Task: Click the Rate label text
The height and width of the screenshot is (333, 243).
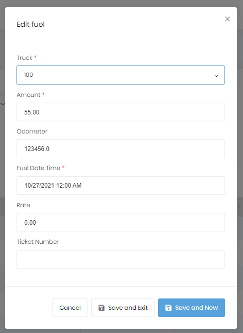Action: tap(23, 205)
